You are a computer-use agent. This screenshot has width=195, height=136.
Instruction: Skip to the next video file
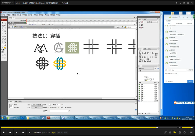(23, 132)
